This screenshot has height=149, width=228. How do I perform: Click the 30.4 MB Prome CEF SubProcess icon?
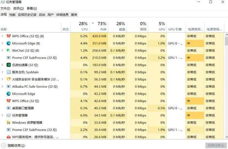9,130
